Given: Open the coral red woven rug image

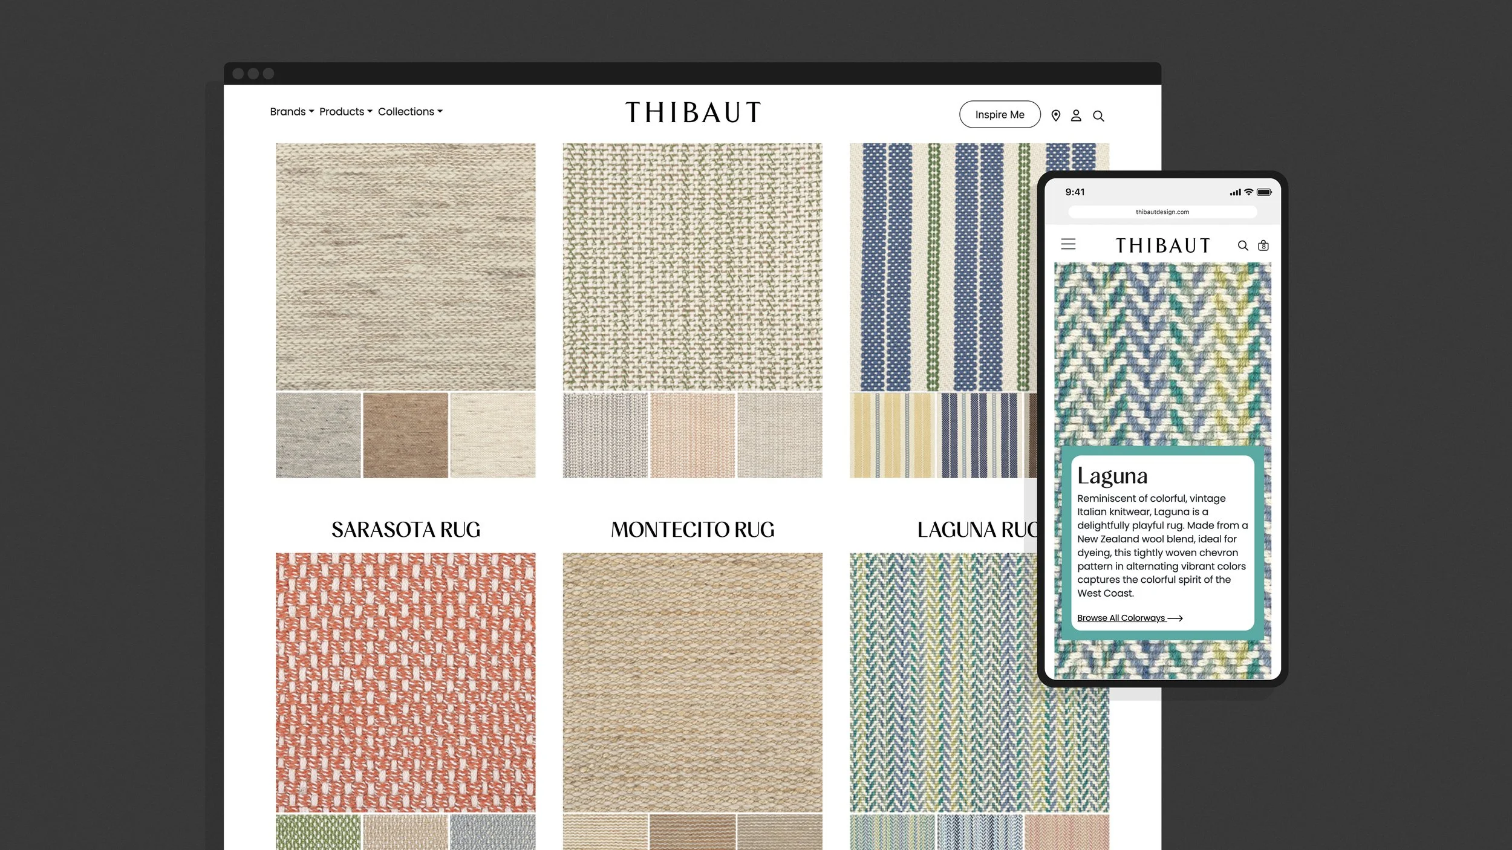Looking at the screenshot, I should [405, 683].
